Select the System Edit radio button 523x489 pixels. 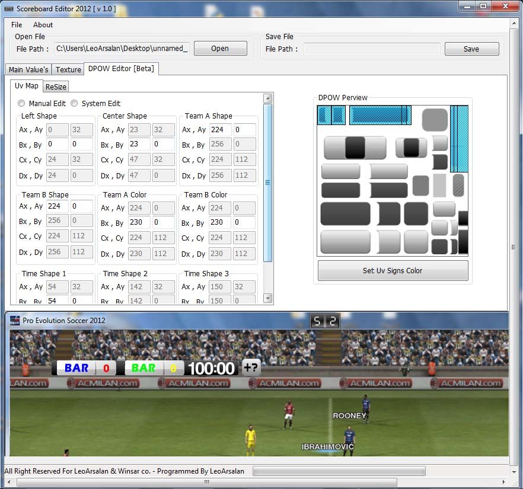(75, 103)
